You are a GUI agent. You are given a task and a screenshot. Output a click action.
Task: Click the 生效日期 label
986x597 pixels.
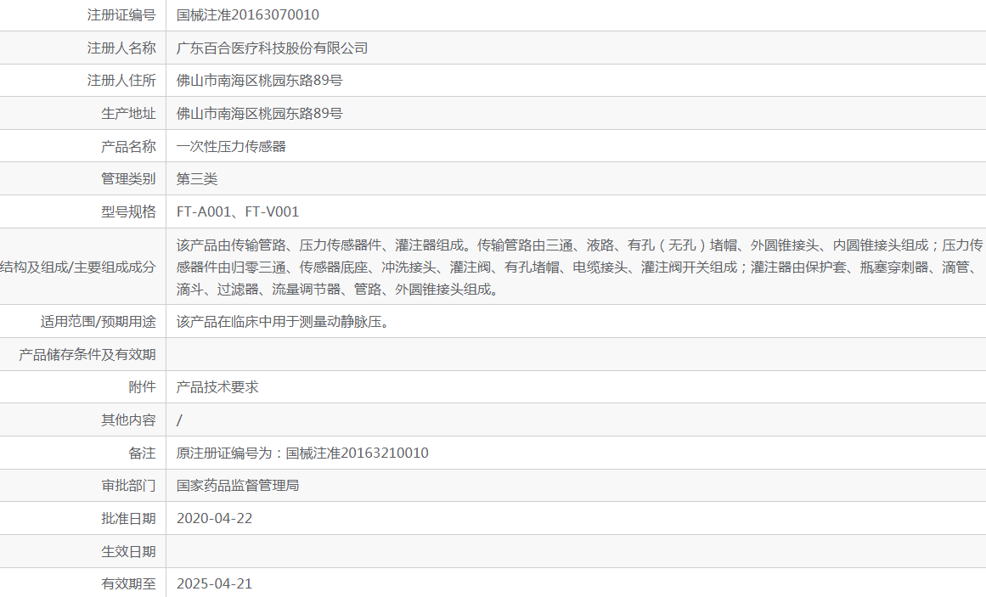[128, 551]
